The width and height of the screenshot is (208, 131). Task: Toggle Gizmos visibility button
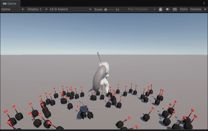tap(195, 9)
